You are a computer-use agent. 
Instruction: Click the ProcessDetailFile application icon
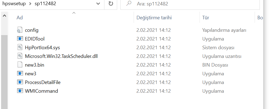[20, 82]
